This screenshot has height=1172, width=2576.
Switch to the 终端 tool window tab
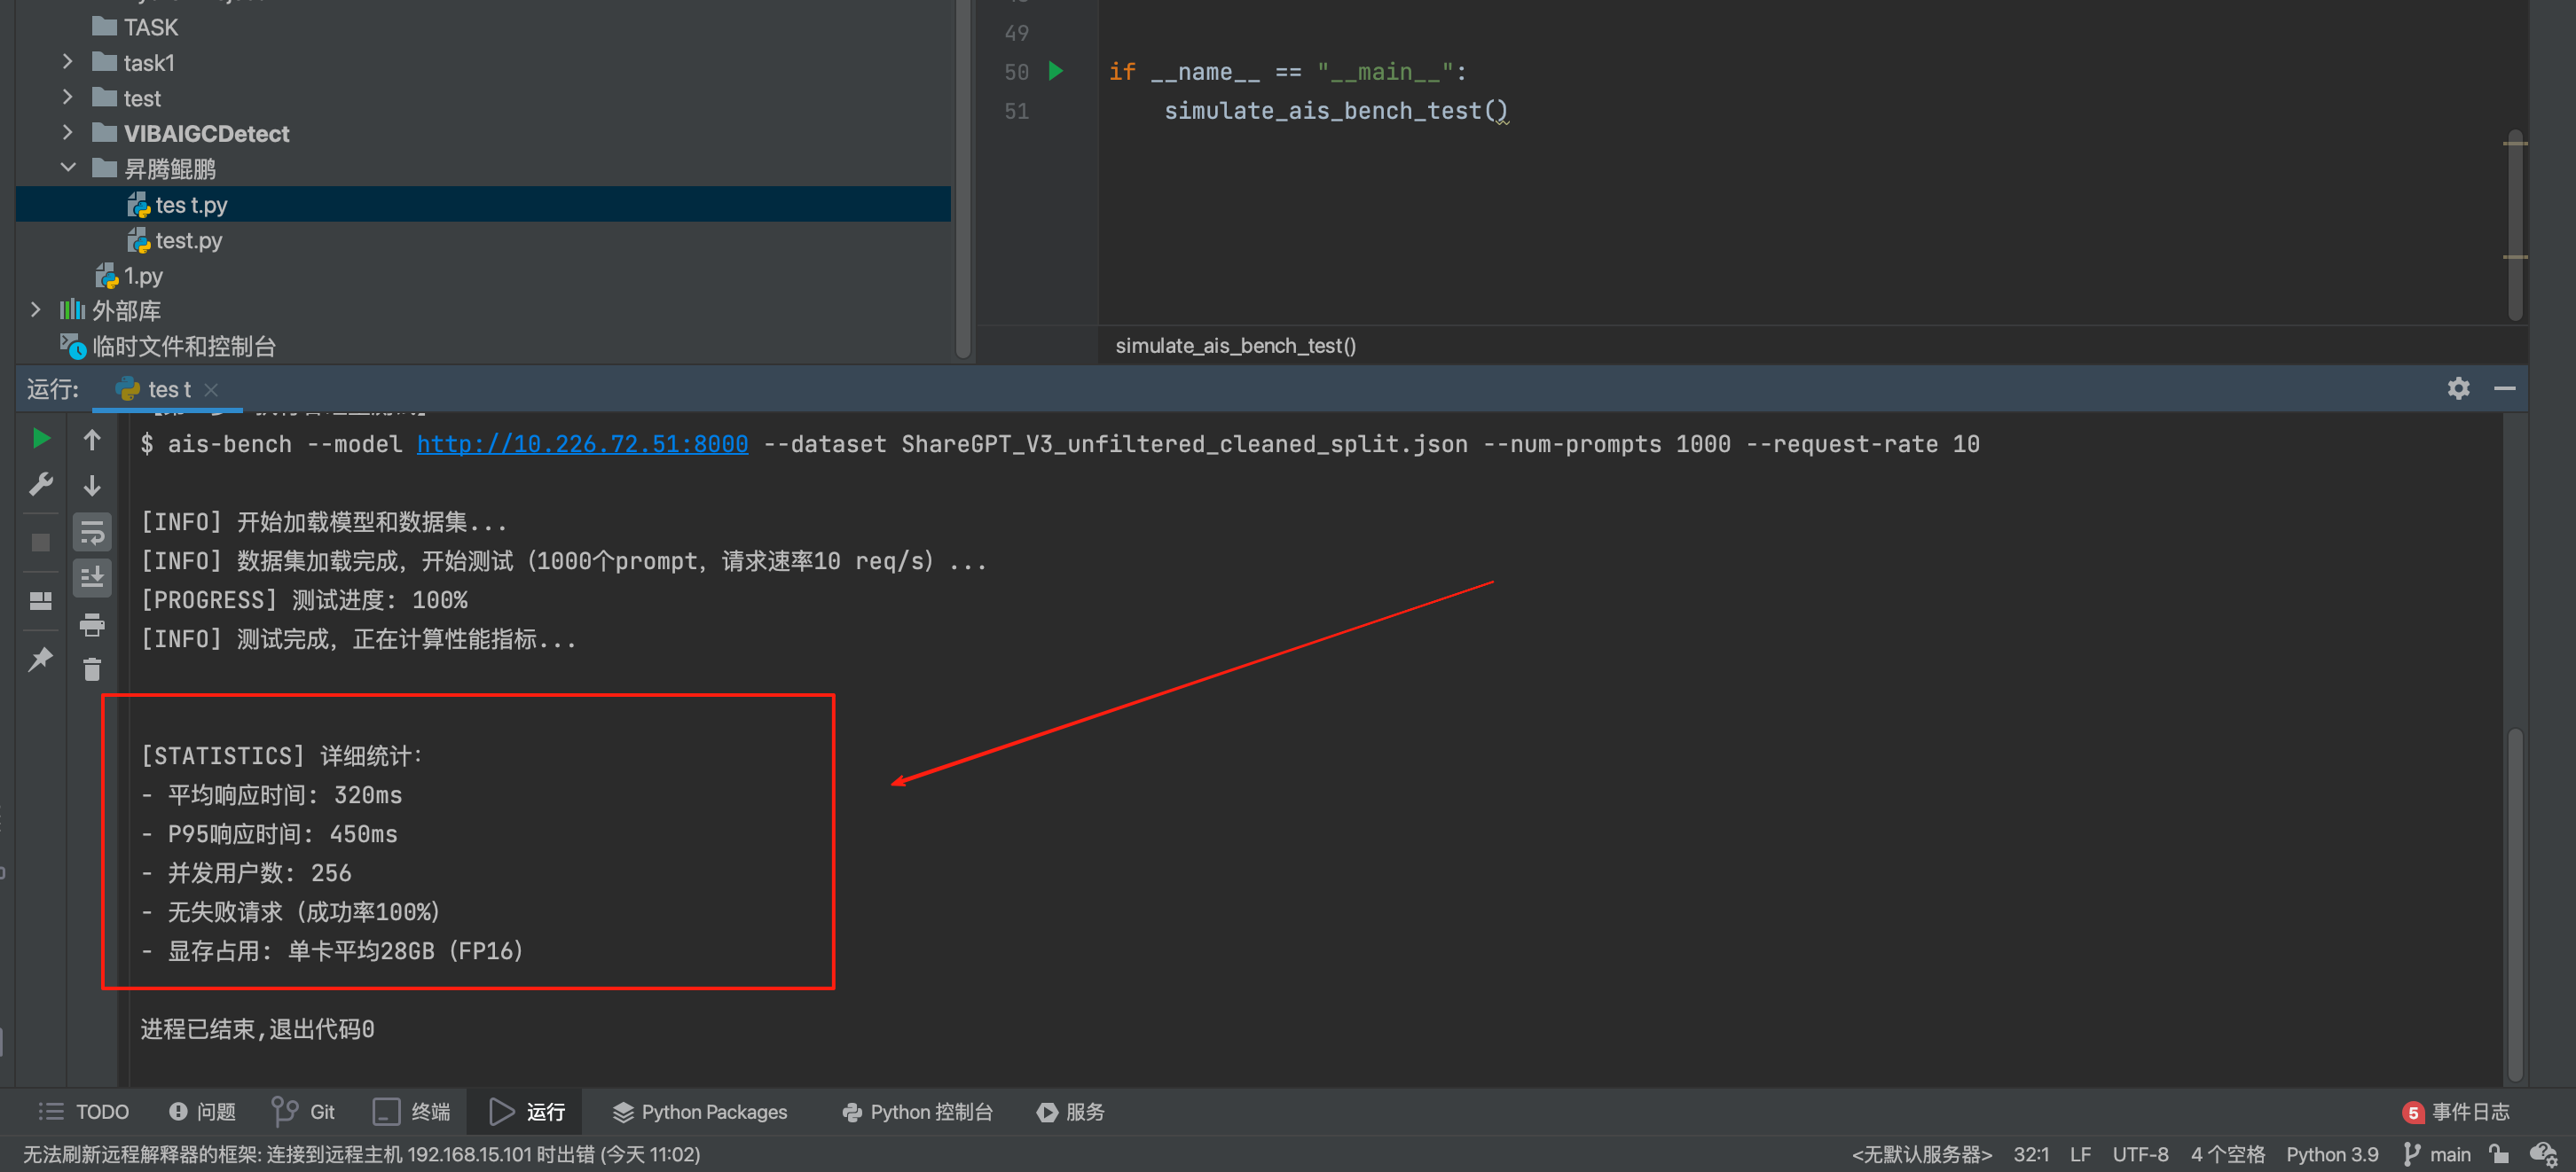click(x=412, y=1111)
